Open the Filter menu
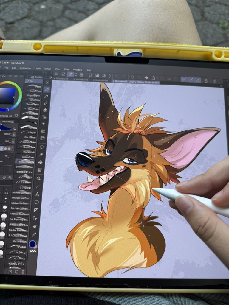The image size is (229, 305). tap(66, 69)
